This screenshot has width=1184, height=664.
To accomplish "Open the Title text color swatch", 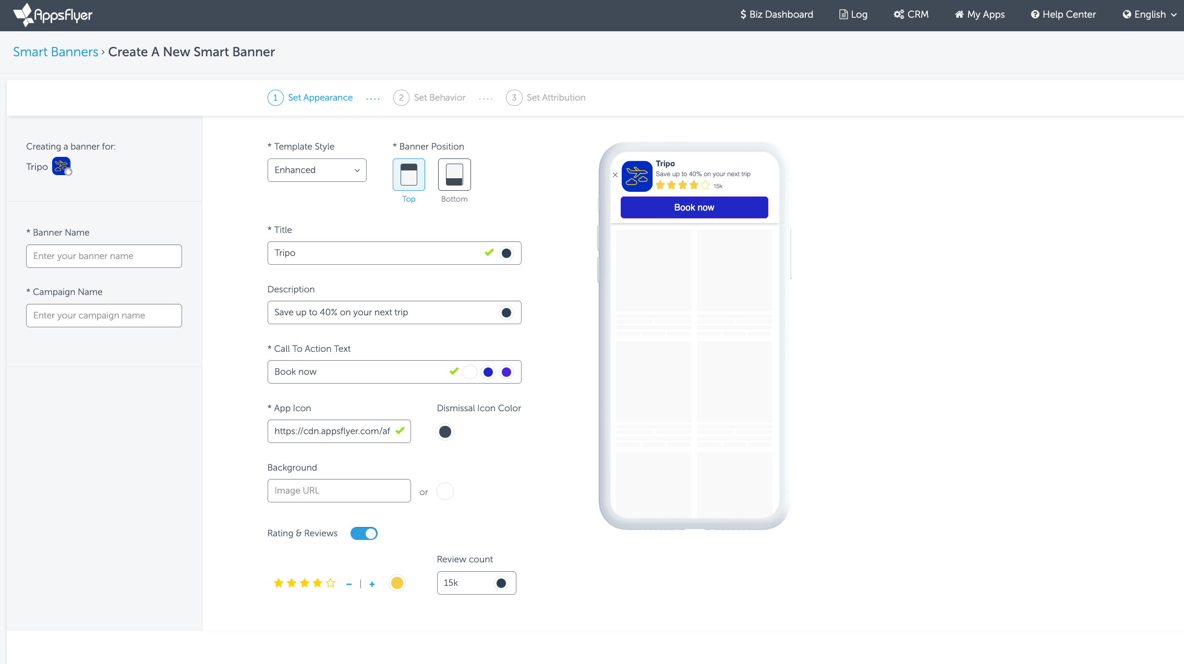I will pos(506,253).
